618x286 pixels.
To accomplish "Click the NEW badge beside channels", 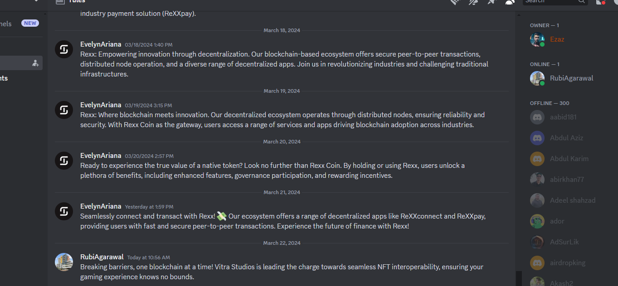I will 30,23.
